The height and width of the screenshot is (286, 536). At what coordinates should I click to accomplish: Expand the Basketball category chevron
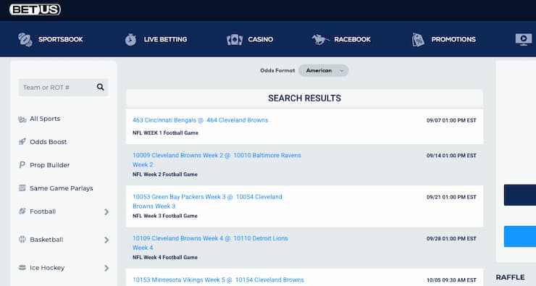tap(106, 240)
